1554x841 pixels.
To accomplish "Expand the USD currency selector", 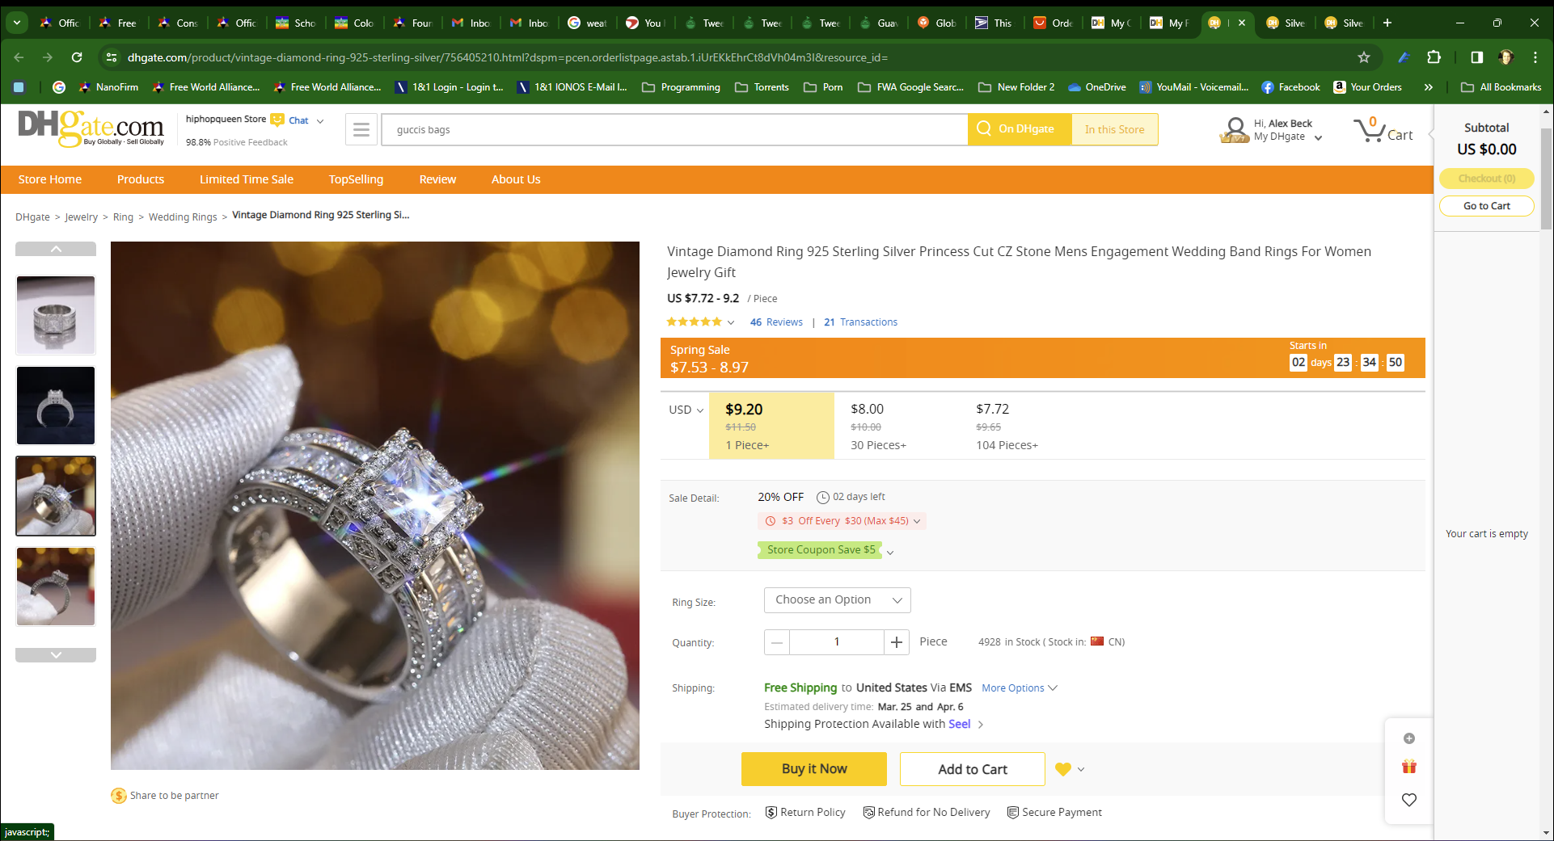I will point(686,410).
